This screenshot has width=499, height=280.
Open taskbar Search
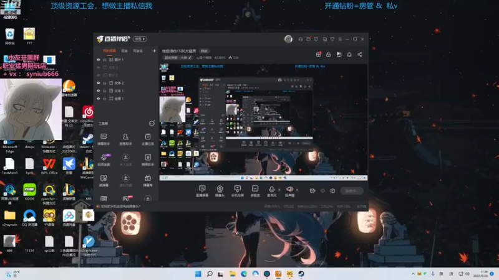[210, 274]
